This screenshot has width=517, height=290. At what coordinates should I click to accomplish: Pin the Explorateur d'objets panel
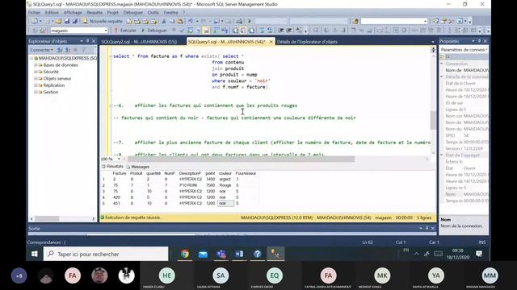(x=88, y=41)
